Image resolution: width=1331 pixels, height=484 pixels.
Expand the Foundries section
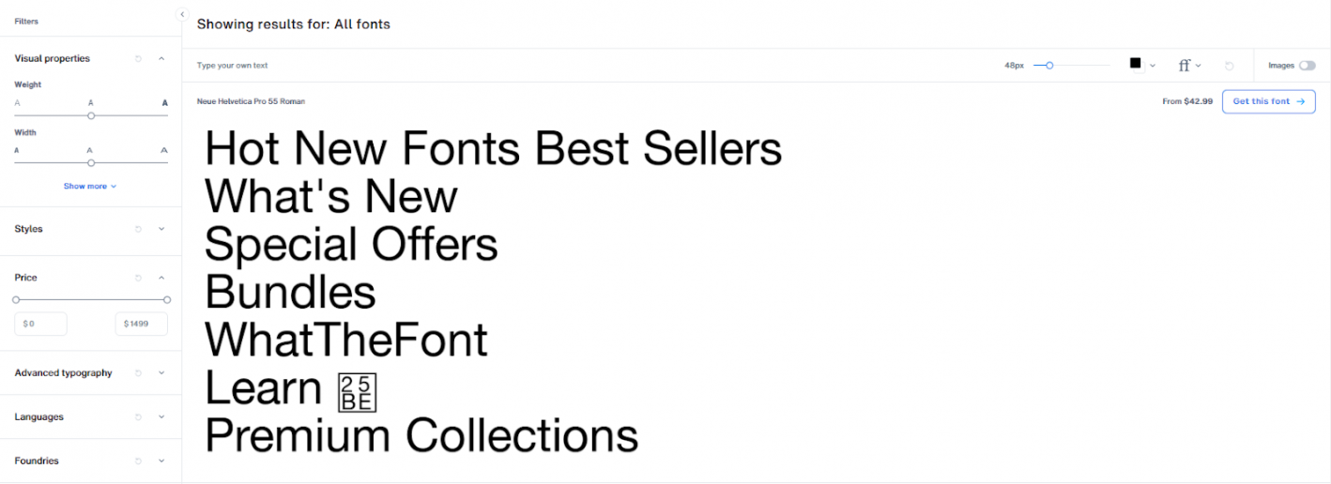[161, 461]
